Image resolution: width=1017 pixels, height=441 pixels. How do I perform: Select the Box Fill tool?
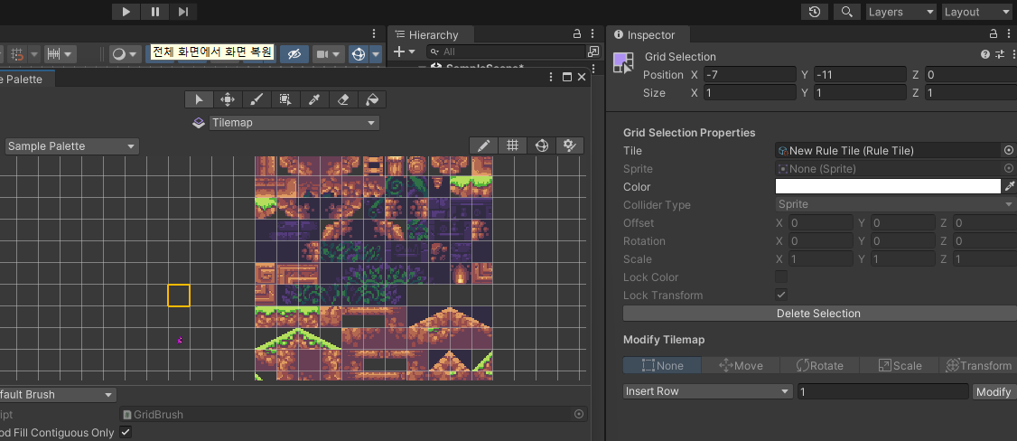[x=285, y=99]
